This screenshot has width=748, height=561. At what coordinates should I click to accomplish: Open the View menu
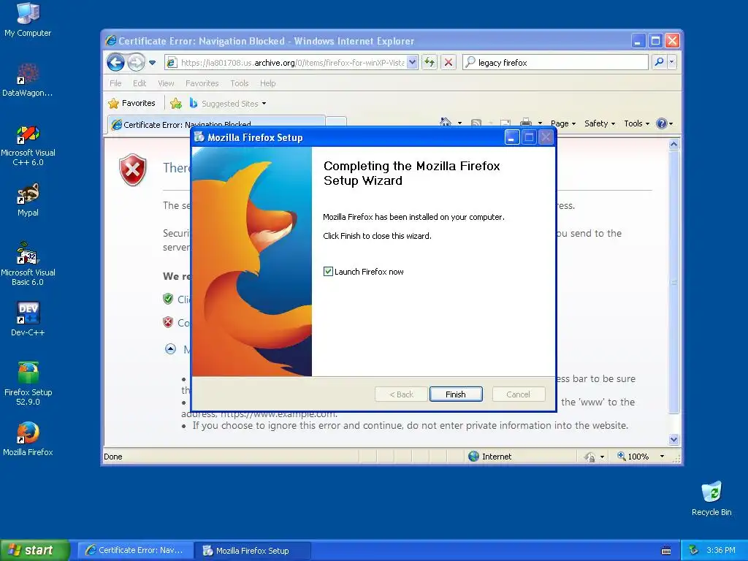pos(166,83)
